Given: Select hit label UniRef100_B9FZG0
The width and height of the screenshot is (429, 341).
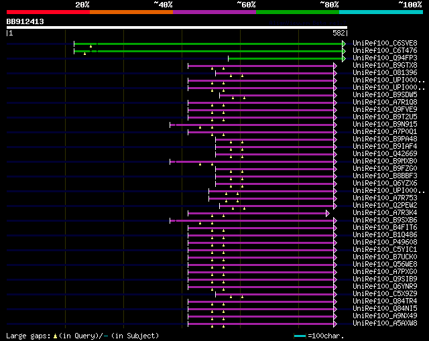Looking at the screenshot, I should [385, 168].
